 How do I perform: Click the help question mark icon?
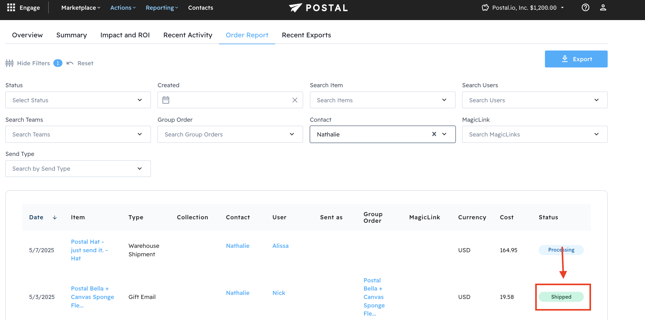tap(585, 8)
